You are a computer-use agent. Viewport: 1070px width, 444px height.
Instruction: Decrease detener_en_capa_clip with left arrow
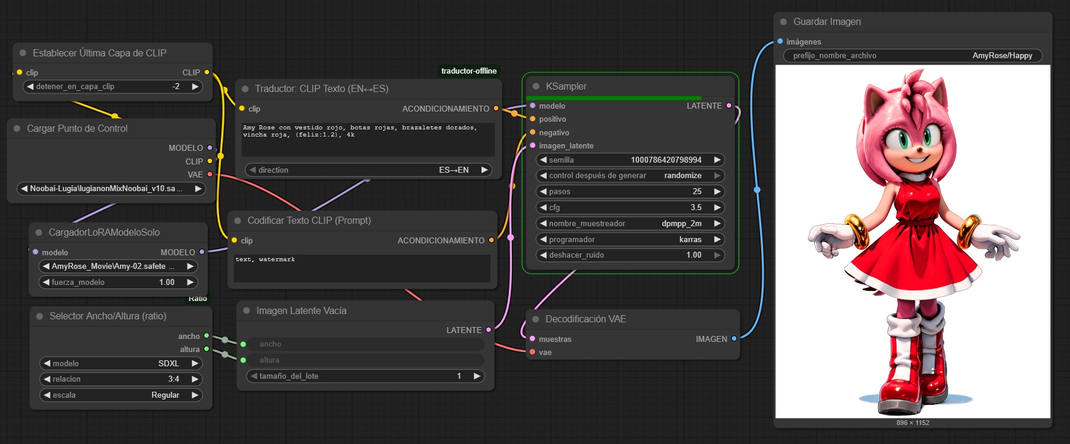click(30, 86)
